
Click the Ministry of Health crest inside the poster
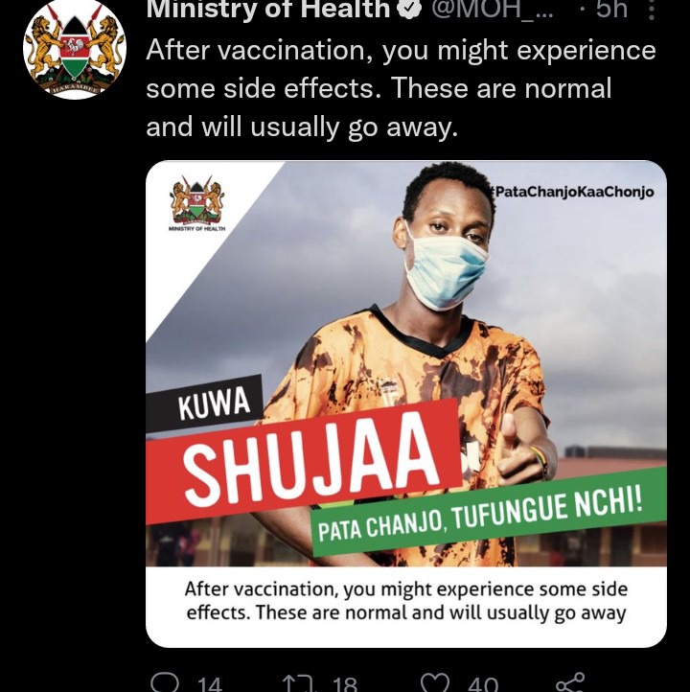click(197, 204)
